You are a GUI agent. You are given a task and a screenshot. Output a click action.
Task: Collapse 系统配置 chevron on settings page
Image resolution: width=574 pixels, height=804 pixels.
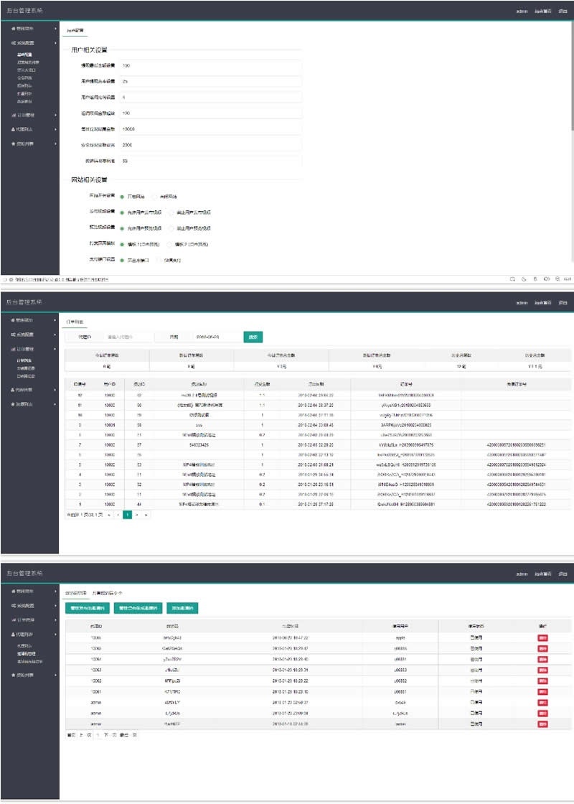click(x=55, y=43)
